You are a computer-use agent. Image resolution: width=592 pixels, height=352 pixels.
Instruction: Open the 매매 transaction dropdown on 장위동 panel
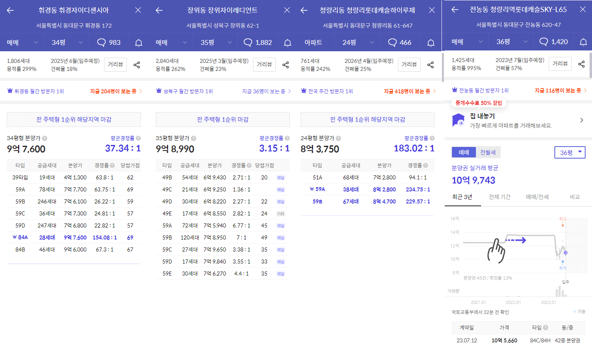click(x=168, y=42)
